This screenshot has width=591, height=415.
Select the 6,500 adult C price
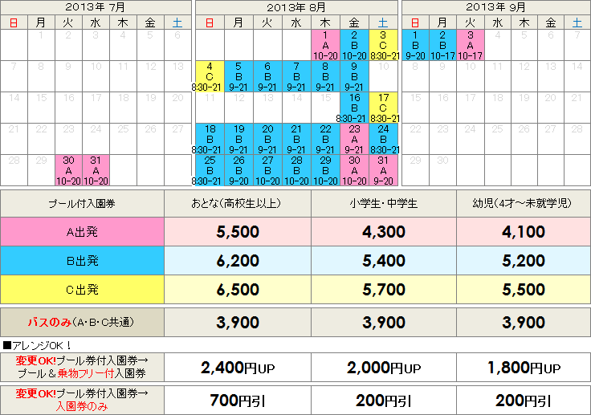click(238, 289)
